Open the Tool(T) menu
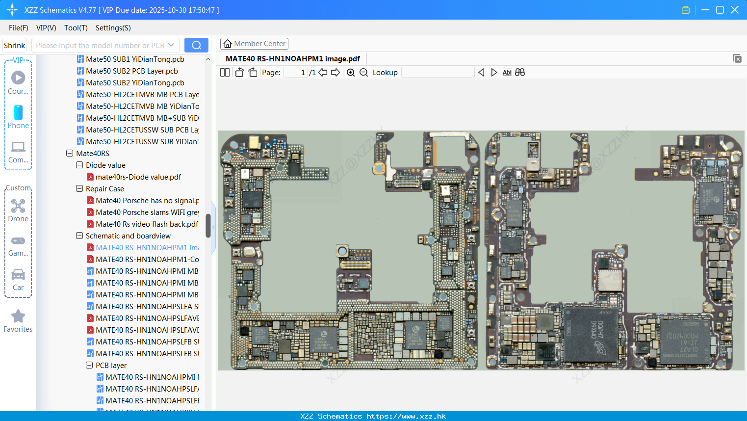This screenshot has height=421, width=747. 76,28
